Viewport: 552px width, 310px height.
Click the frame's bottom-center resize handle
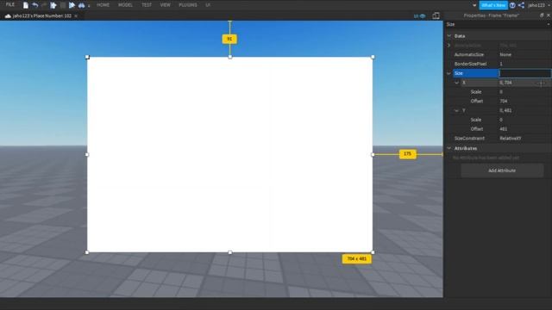click(x=230, y=252)
